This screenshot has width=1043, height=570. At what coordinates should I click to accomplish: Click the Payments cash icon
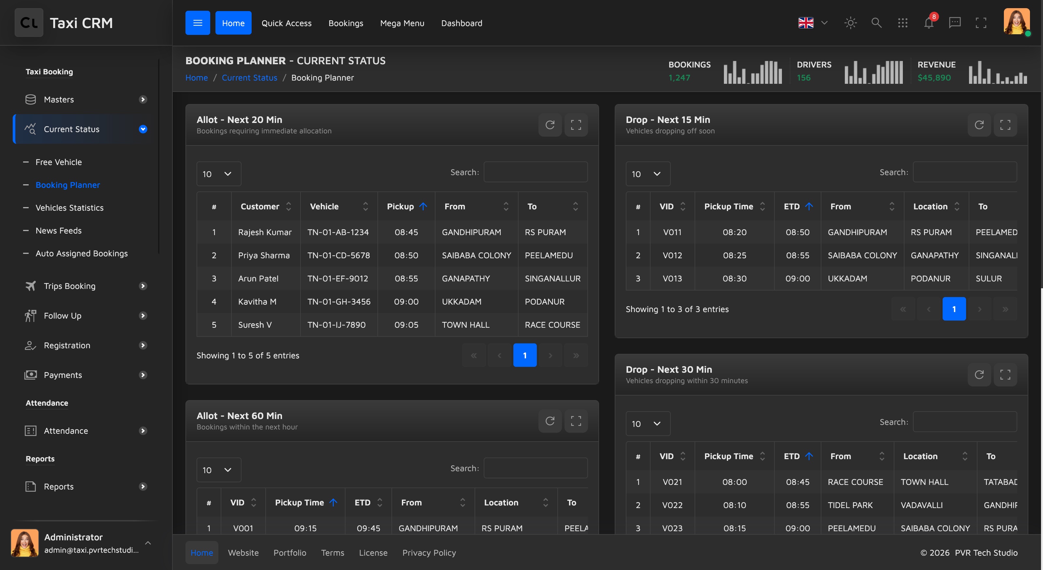coord(30,375)
